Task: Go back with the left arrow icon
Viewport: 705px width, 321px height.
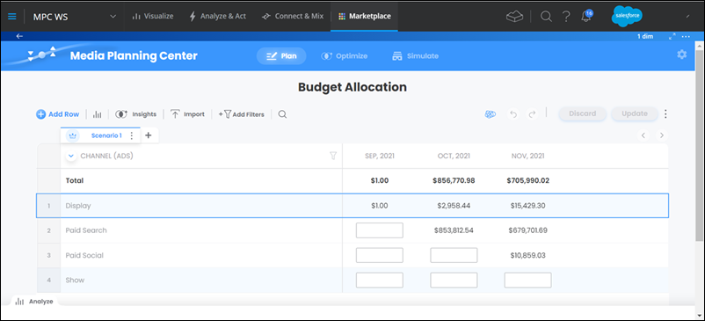Action: click(19, 36)
